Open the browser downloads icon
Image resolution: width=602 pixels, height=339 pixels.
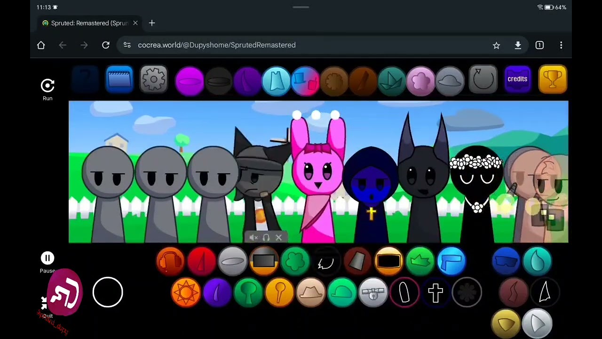(518, 45)
